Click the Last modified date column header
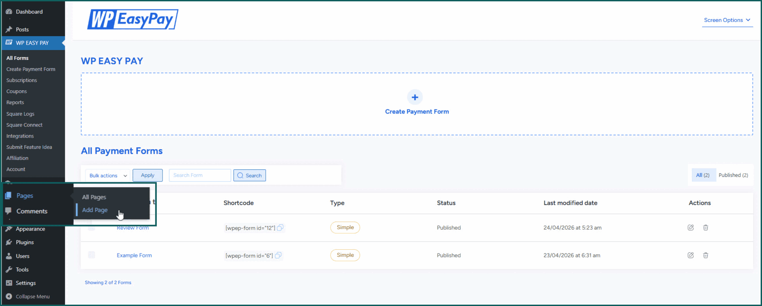The height and width of the screenshot is (306, 762). click(x=570, y=203)
